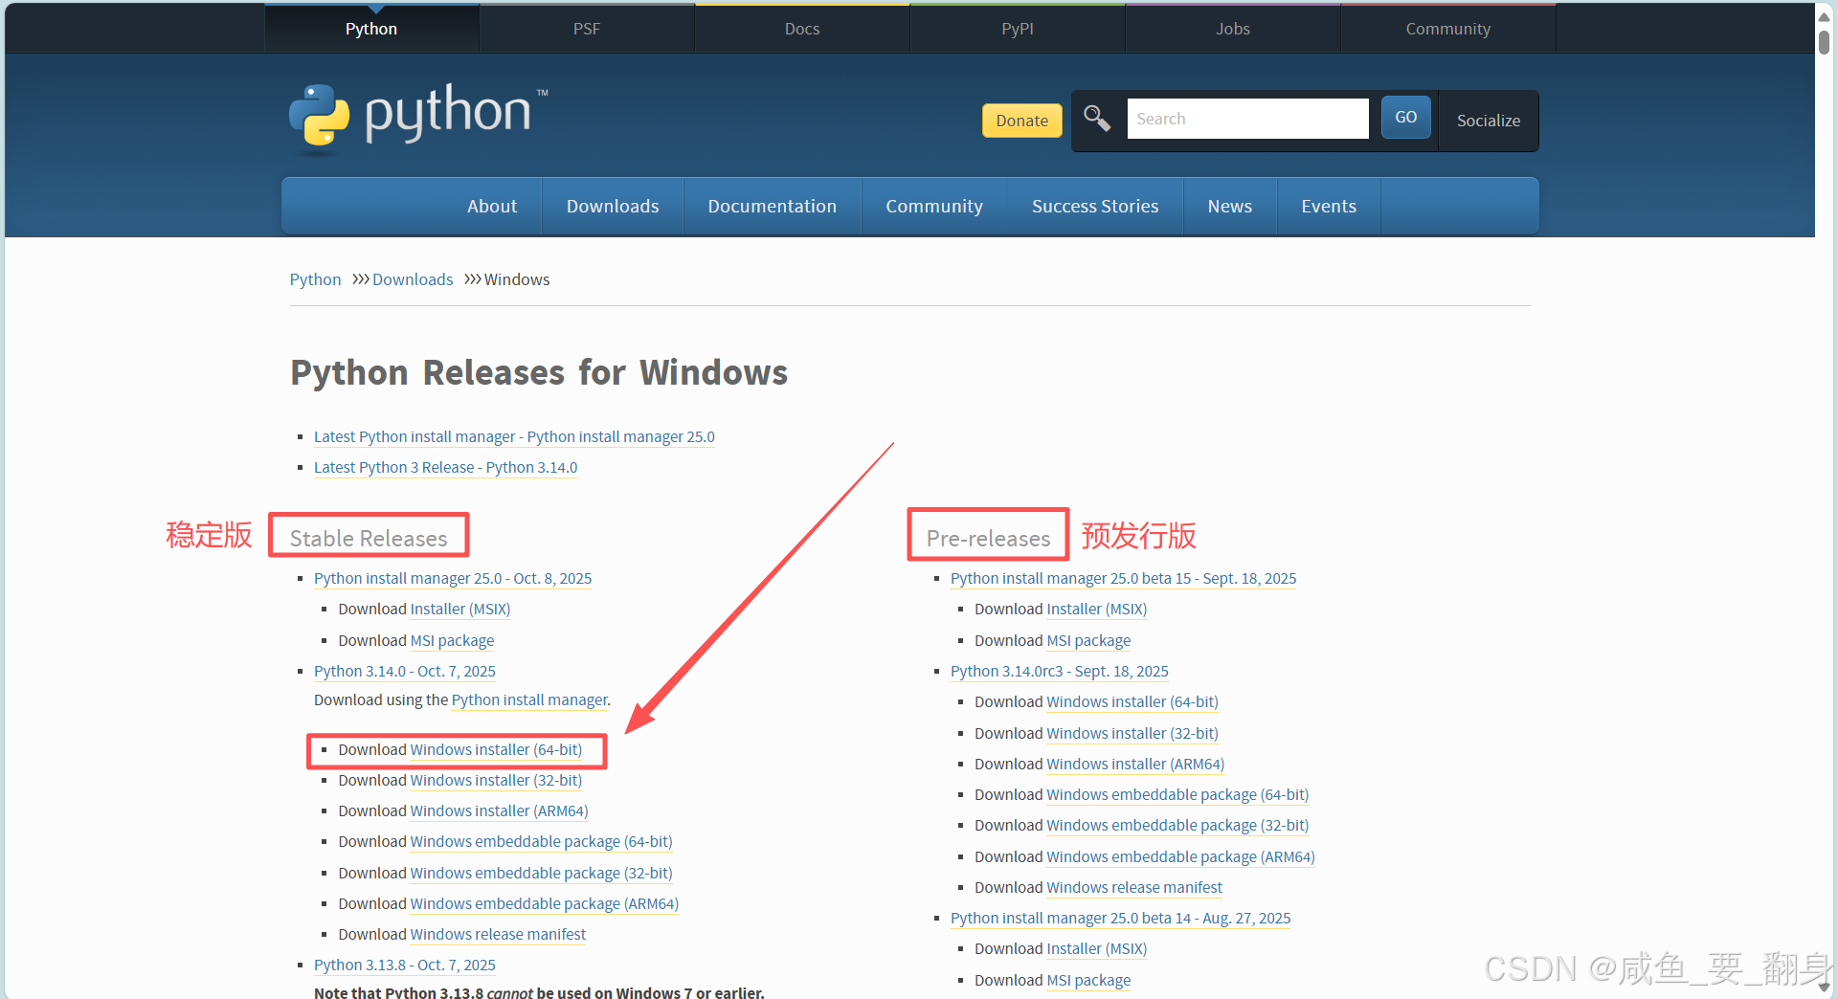This screenshot has width=1838, height=999.
Task: Click the Python Releases for Windows heading
Action: click(539, 372)
